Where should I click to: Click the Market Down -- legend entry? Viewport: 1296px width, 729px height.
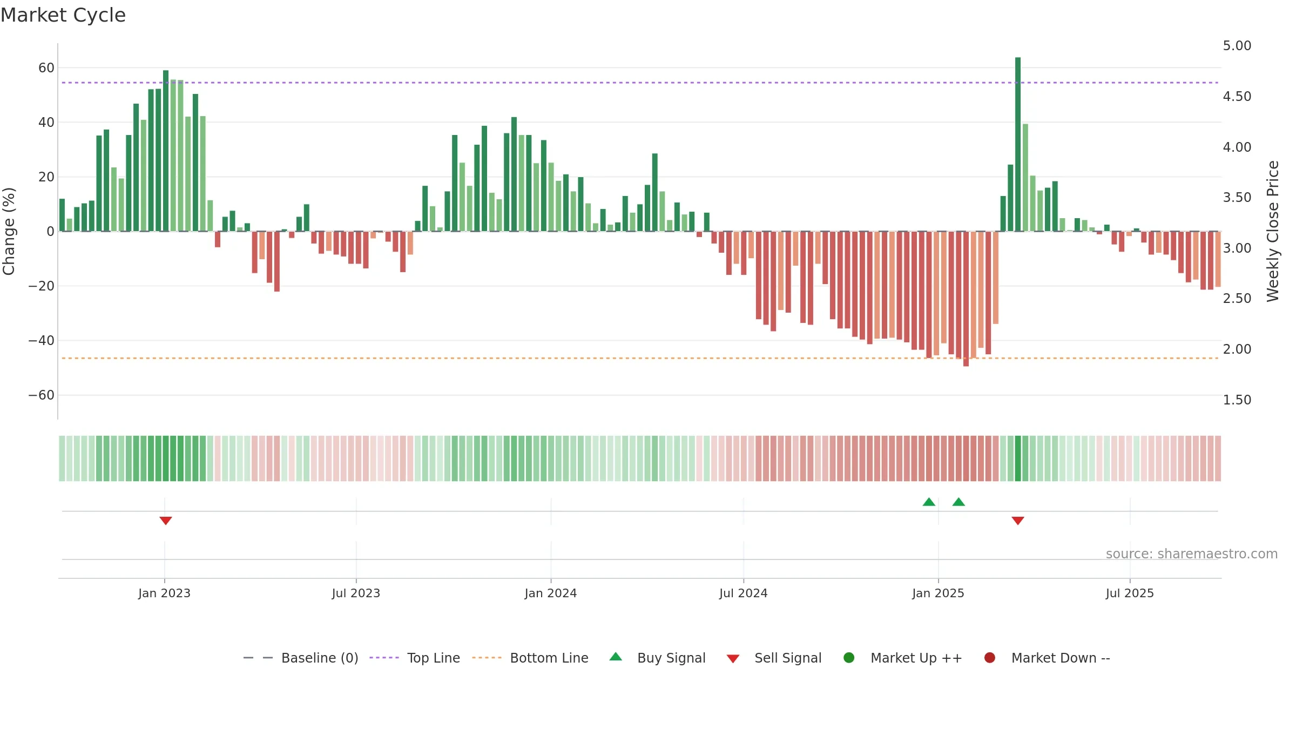pos(1047,658)
